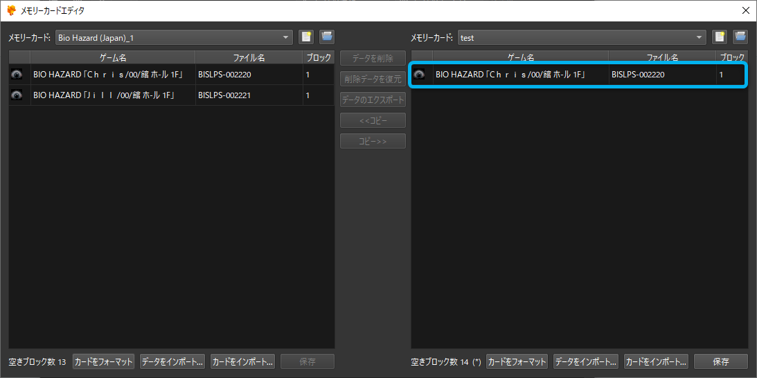This screenshot has width=757, height=378.
Task: Click open folder icon on left panel
Action: coord(327,37)
